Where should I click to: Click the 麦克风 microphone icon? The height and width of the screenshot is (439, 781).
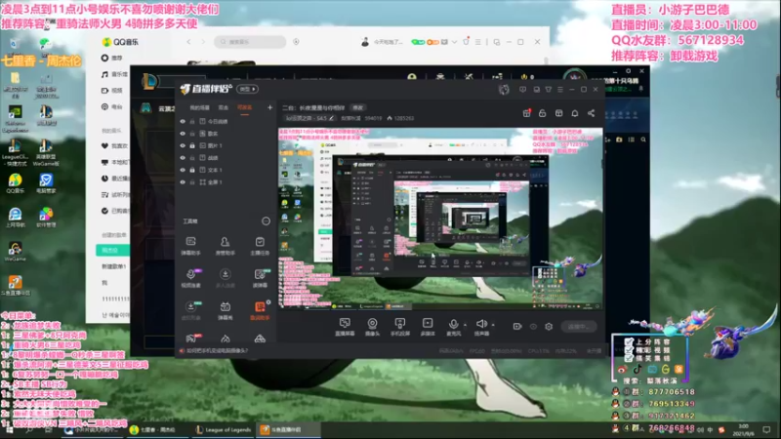click(453, 324)
